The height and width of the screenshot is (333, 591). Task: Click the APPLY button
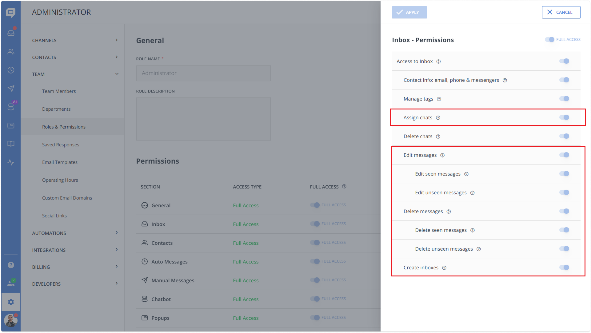(x=409, y=12)
